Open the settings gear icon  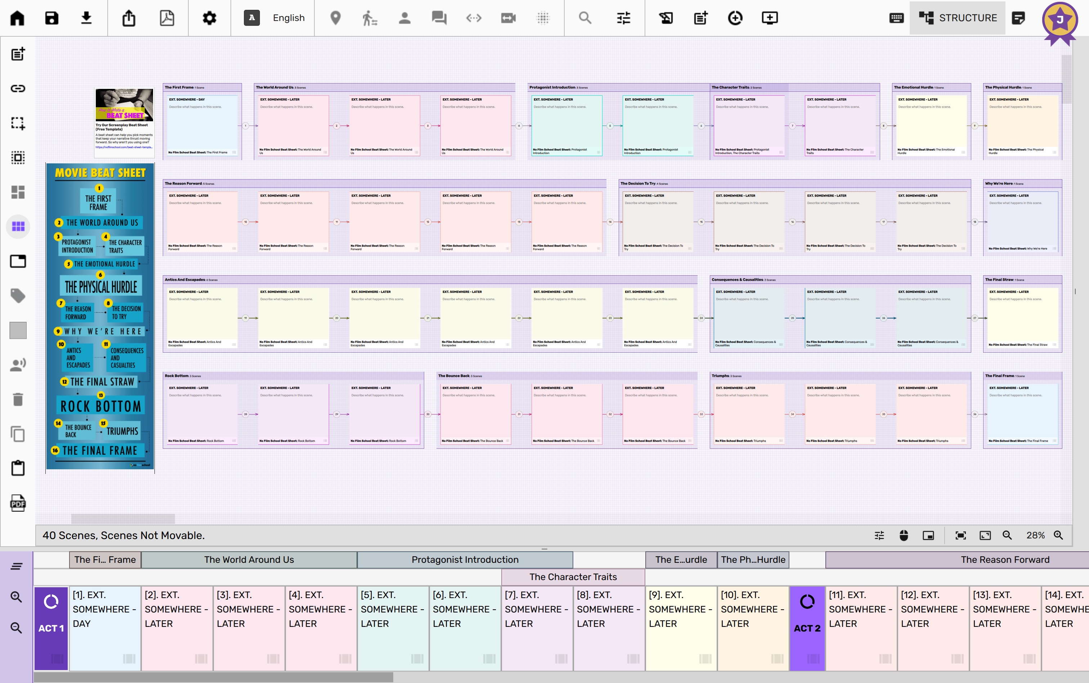click(209, 18)
